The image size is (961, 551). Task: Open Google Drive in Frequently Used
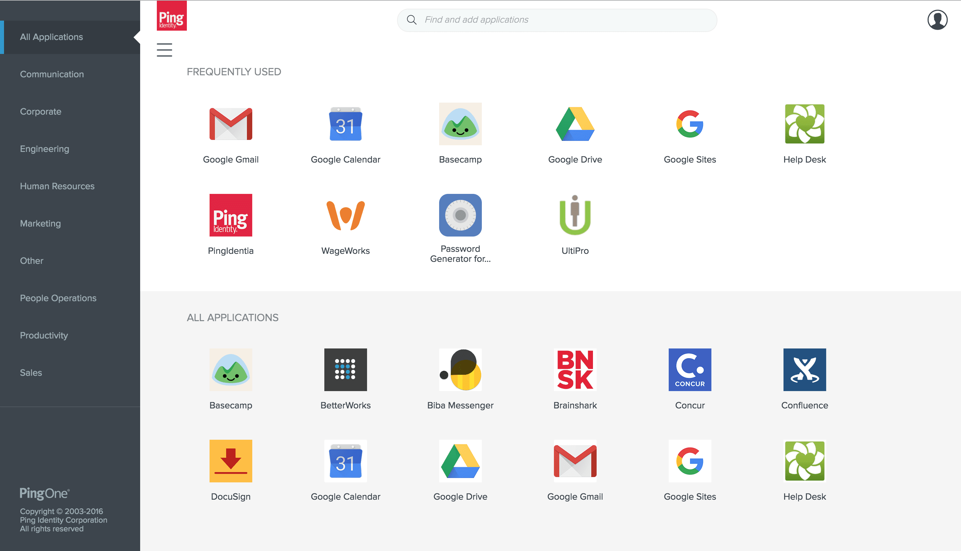pyautogui.click(x=575, y=124)
